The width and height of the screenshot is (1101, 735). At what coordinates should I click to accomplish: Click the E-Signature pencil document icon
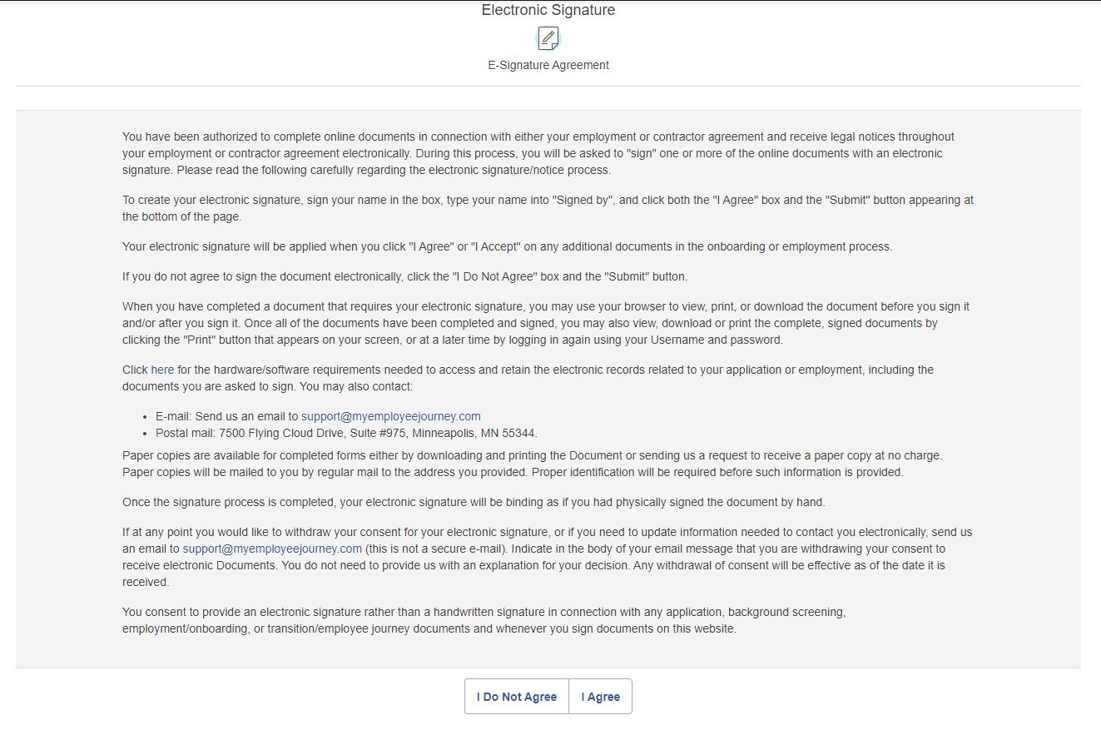[548, 38]
